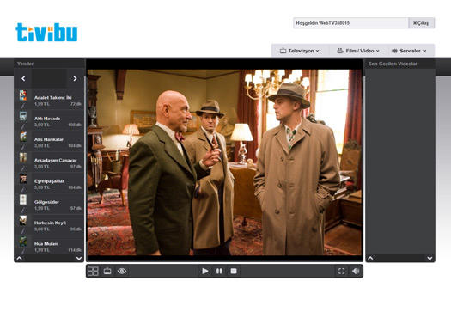Expand the Televizyon dropdown menu
Viewport: 451px width, 318px height.
click(x=300, y=51)
